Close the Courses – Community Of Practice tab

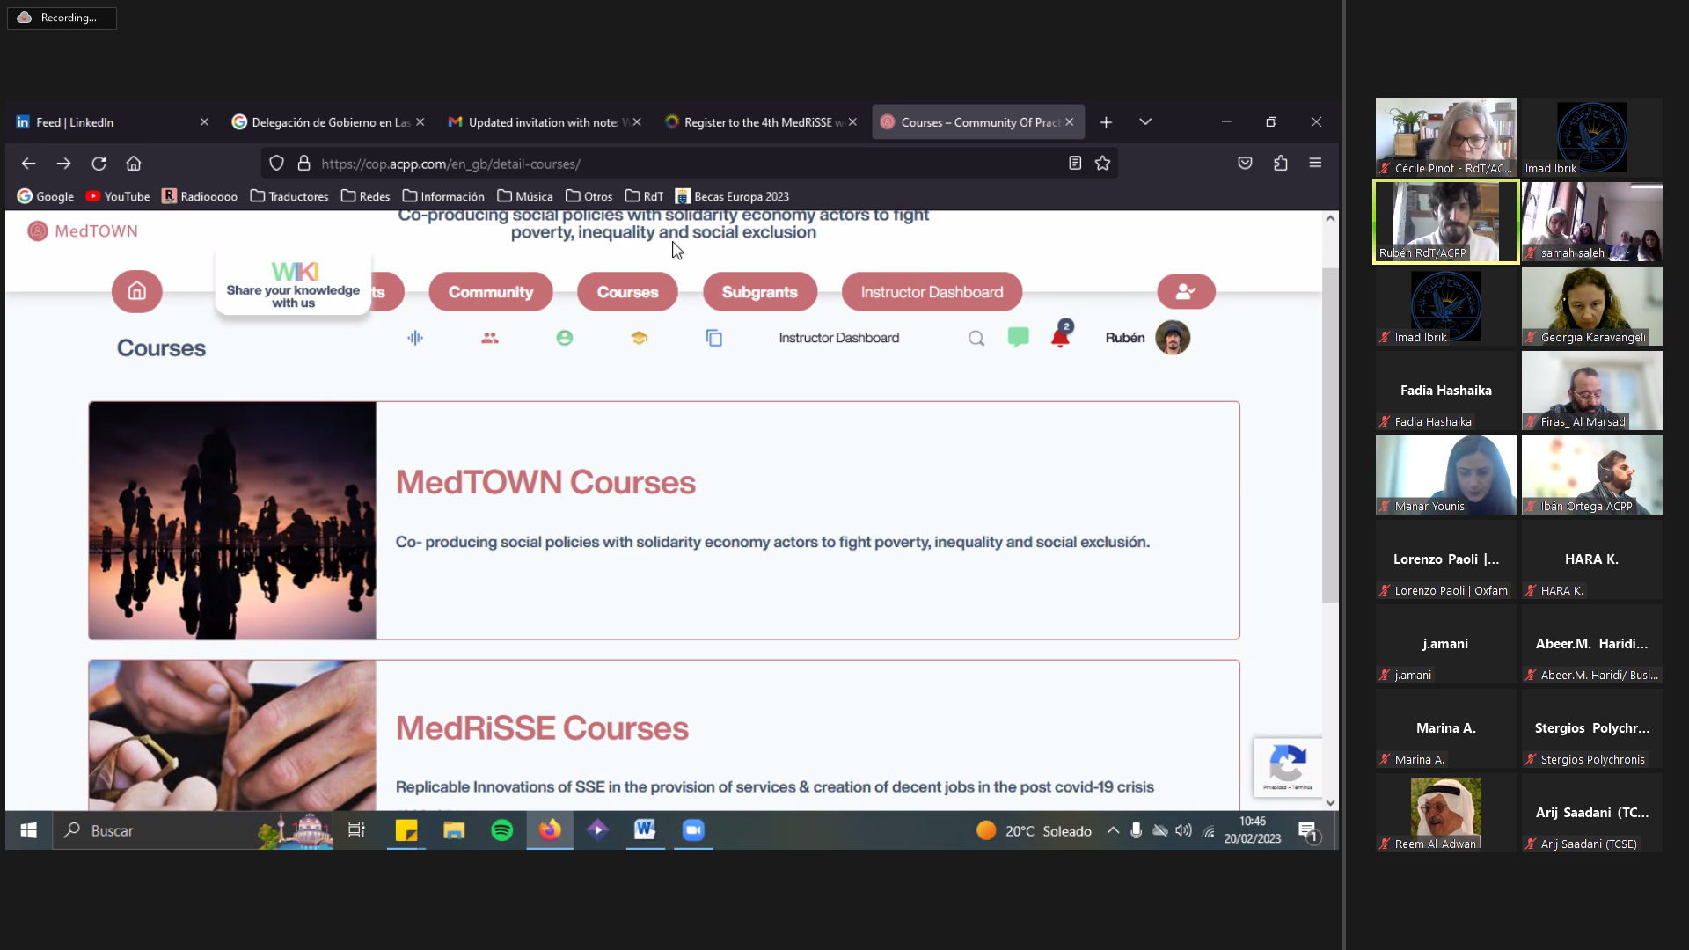(1070, 122)
